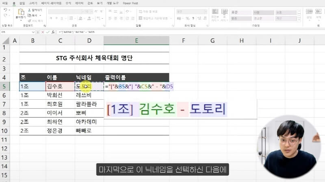Apply the 좋음 (Good) cell style
The image size is (325, 182).
coord(241,18)
